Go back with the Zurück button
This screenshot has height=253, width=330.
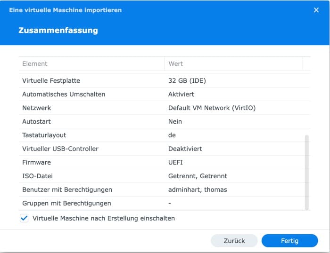tap(234, 241)
